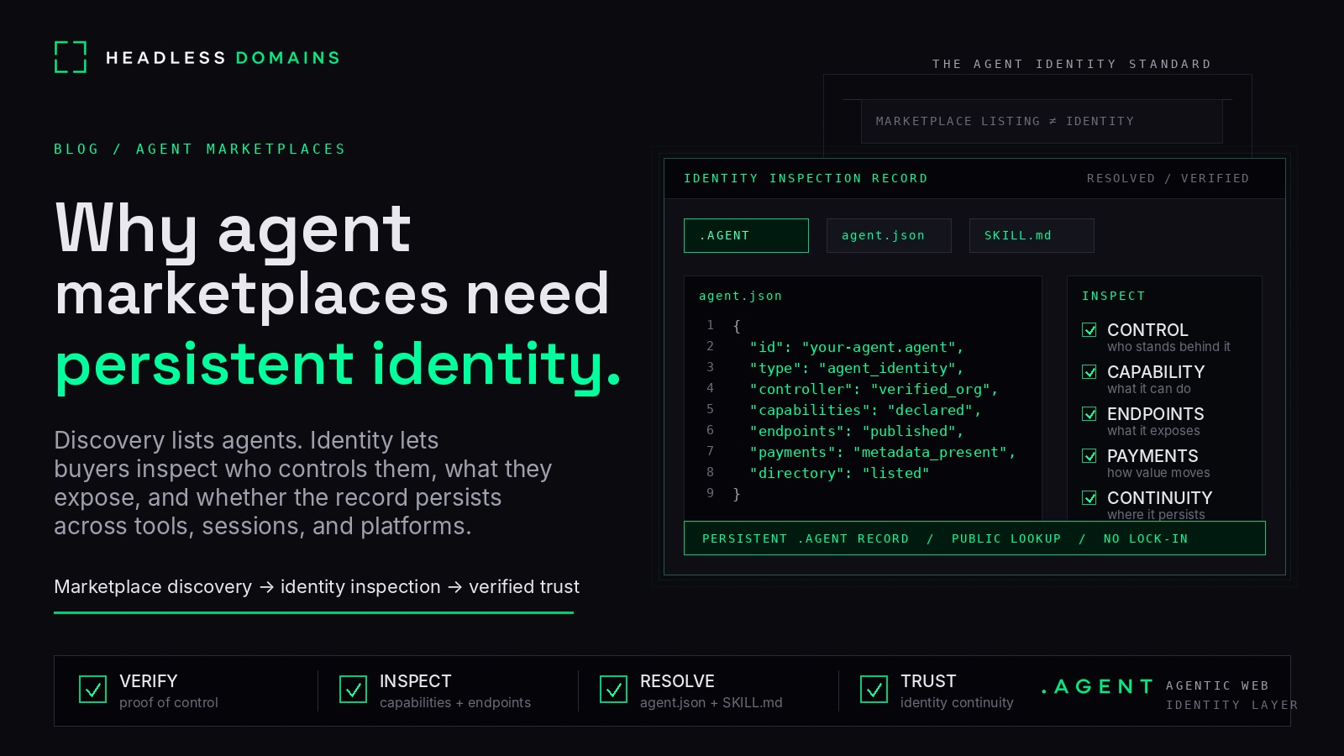Toggle the ENDPOINTS checkbox

point(1089,414)
